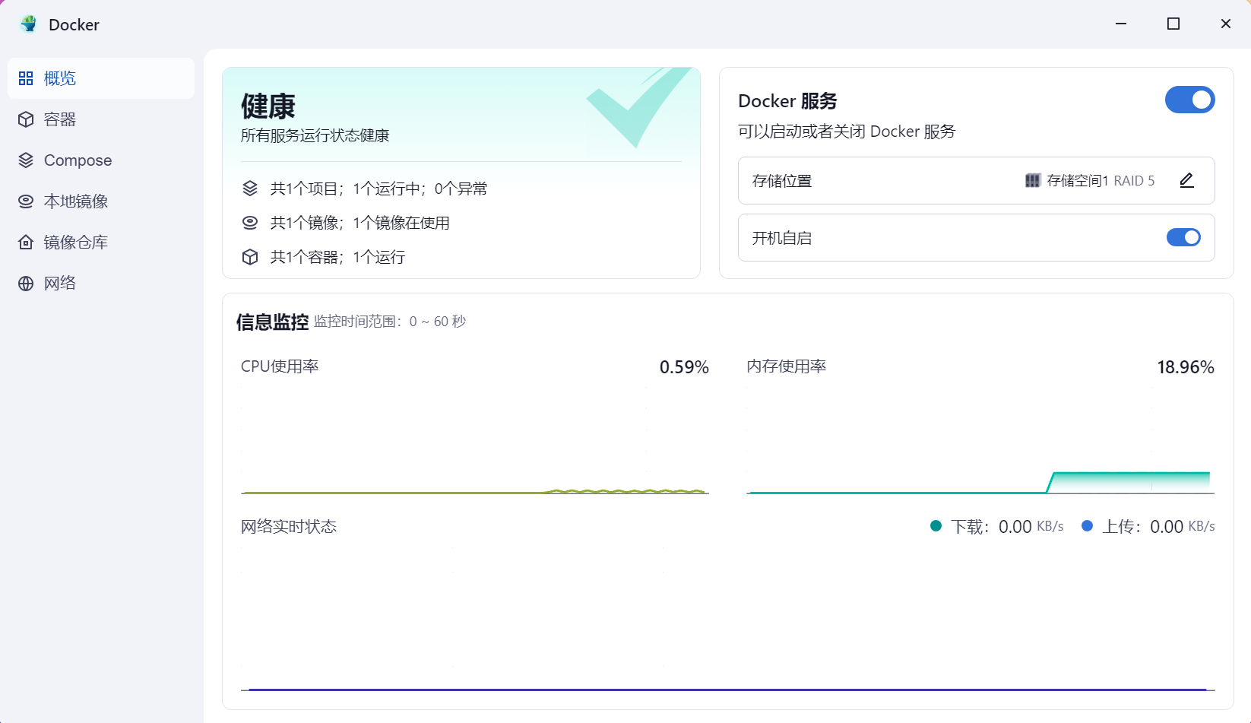The height and width of the screenshot is (723, 1251).
Task: Minimize the Docker window
Action: pyautogui.click(x=1121, y=24)
